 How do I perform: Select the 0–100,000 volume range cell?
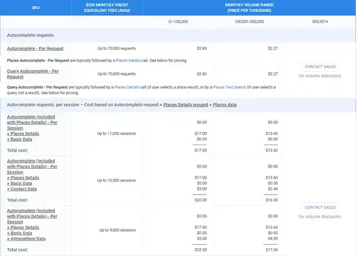click(x=178, y=22)
